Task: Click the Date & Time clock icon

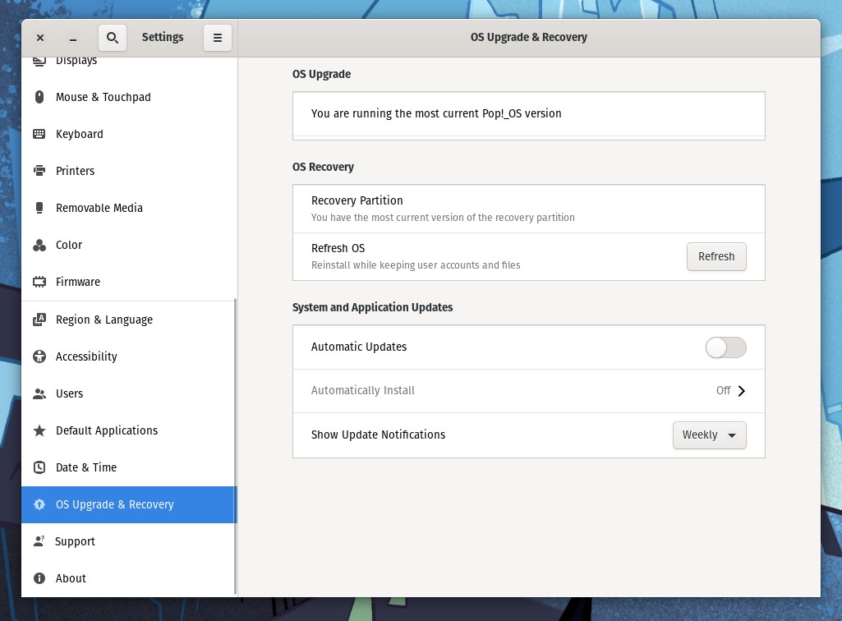Action: pos(39,467)
